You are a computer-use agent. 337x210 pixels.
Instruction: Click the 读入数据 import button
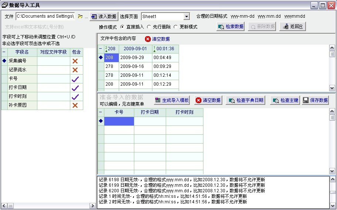(104, 17)
